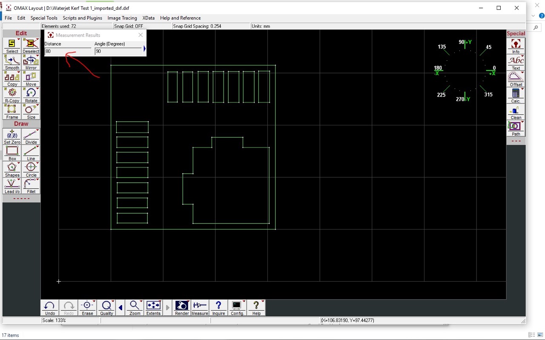Click the red dashes below Lead i/o
The height and width of the screenshot is (340, 545).
point(21,198)
